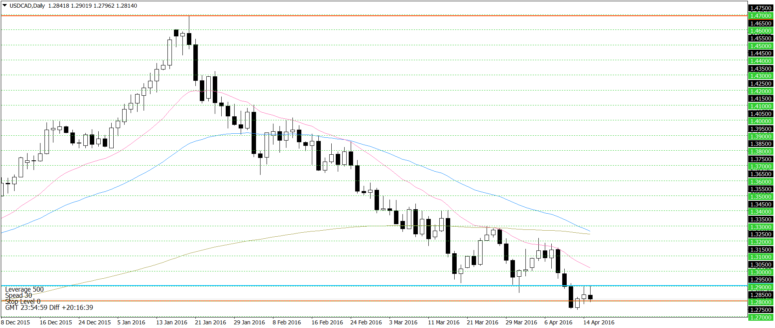The width and height of the screenshot is (775, 328).
Task: Click the 3 Mar 2016 date label
Action: pos(403,322)
